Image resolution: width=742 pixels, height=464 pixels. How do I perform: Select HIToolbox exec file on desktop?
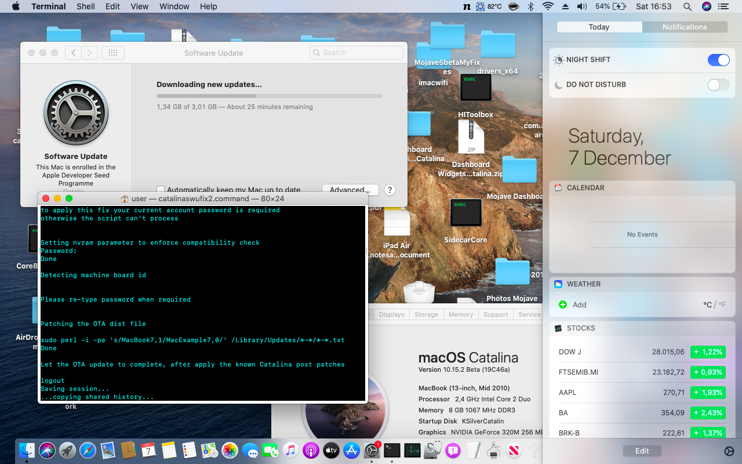[475, 87]
